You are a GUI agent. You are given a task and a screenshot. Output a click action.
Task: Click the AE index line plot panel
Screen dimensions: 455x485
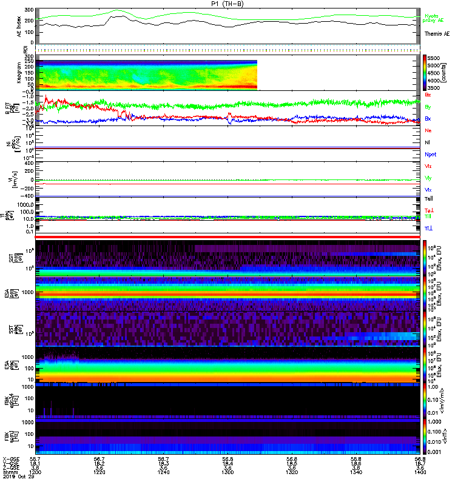228,26
